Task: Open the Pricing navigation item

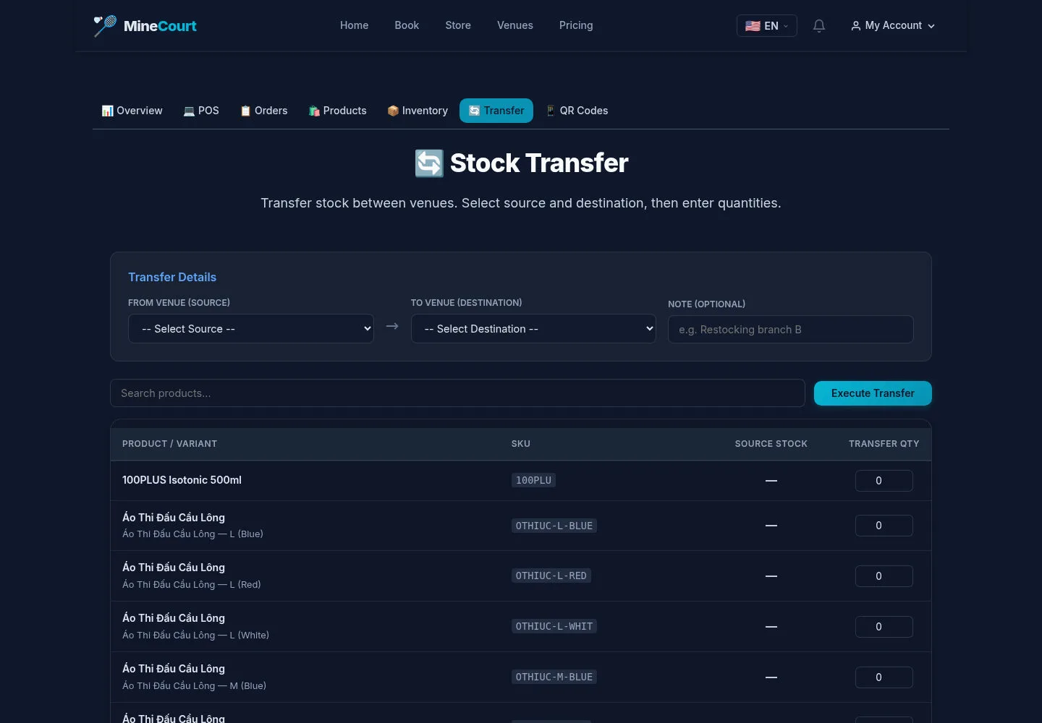Action: (x=576, y=25)
